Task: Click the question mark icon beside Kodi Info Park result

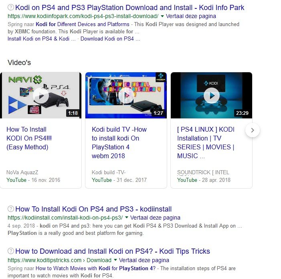Action: 11,7
